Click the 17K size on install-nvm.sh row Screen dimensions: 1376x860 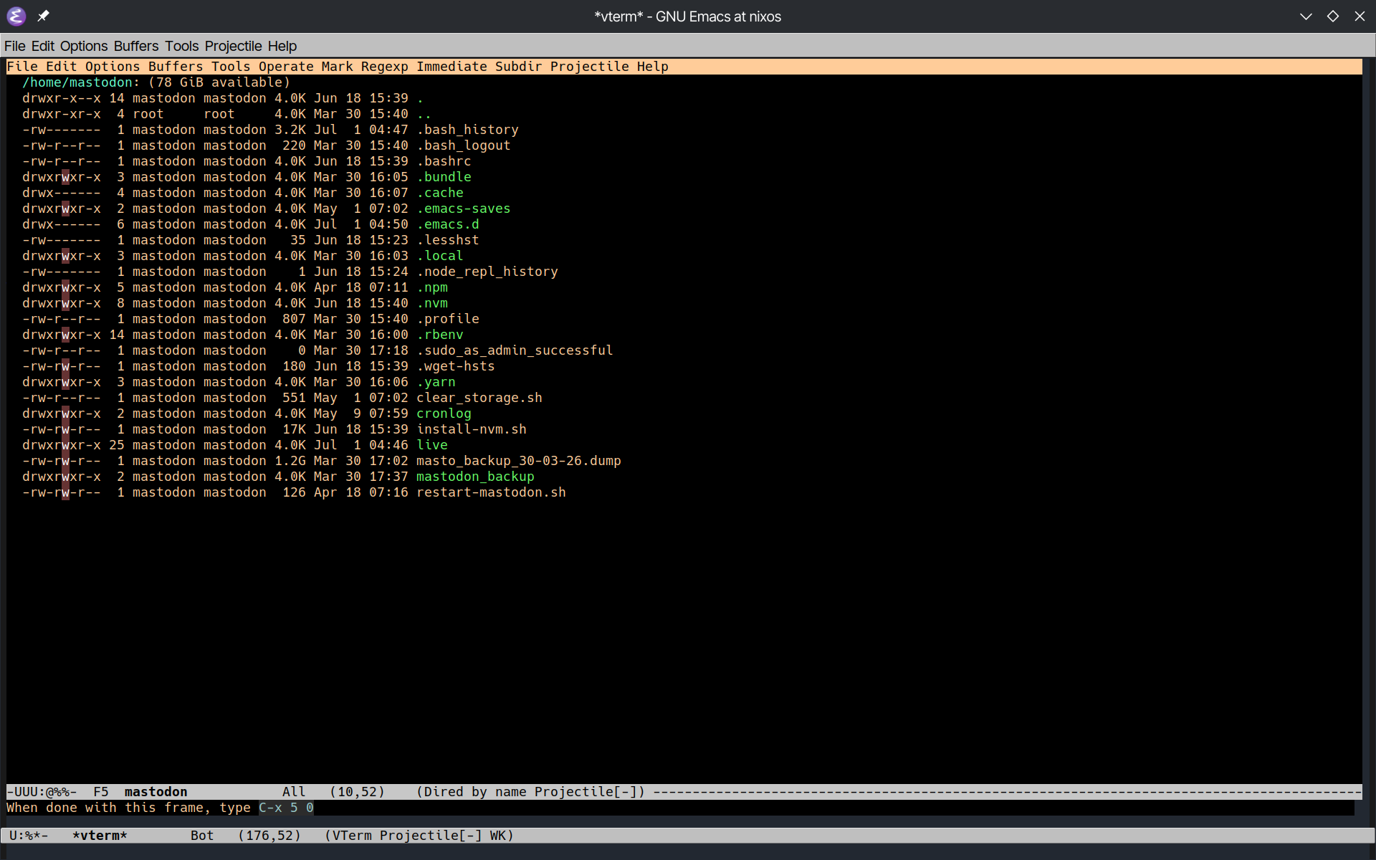click(x=294, y=429)
